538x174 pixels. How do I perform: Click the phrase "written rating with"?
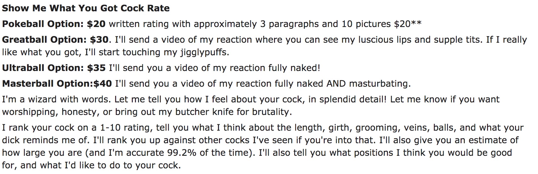click(x=150, y=24)
